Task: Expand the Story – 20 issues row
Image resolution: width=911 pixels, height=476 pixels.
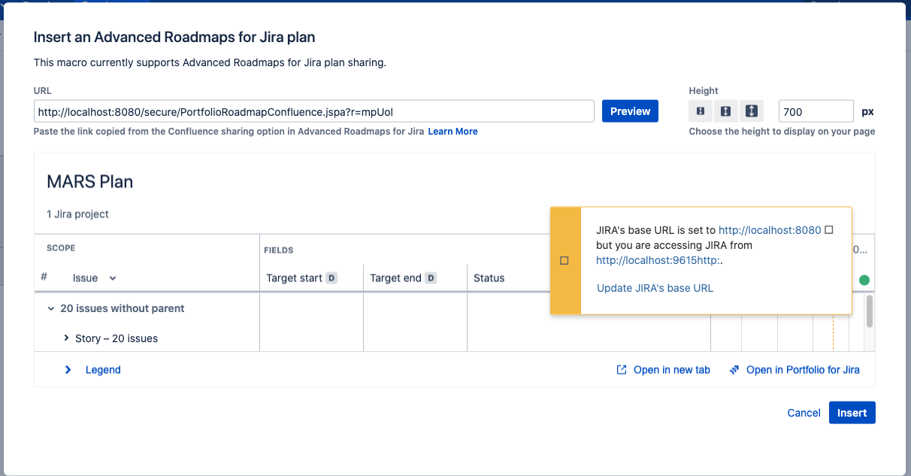Action: click(x=66, y=338)
